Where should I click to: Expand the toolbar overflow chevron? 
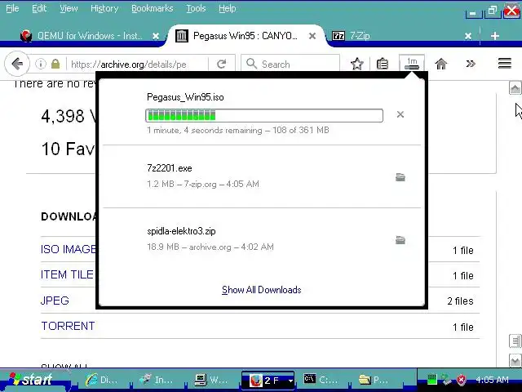471,64
